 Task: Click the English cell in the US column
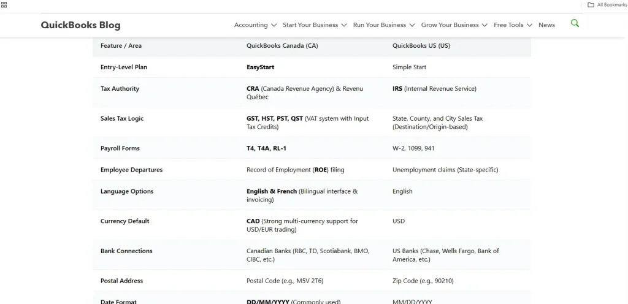(402, 192)
